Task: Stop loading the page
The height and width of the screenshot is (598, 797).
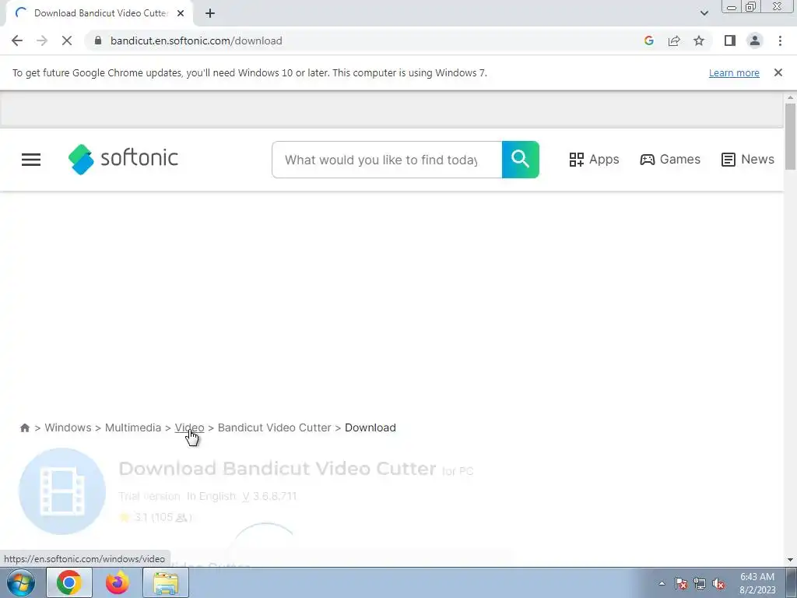Action: (67, 40)
